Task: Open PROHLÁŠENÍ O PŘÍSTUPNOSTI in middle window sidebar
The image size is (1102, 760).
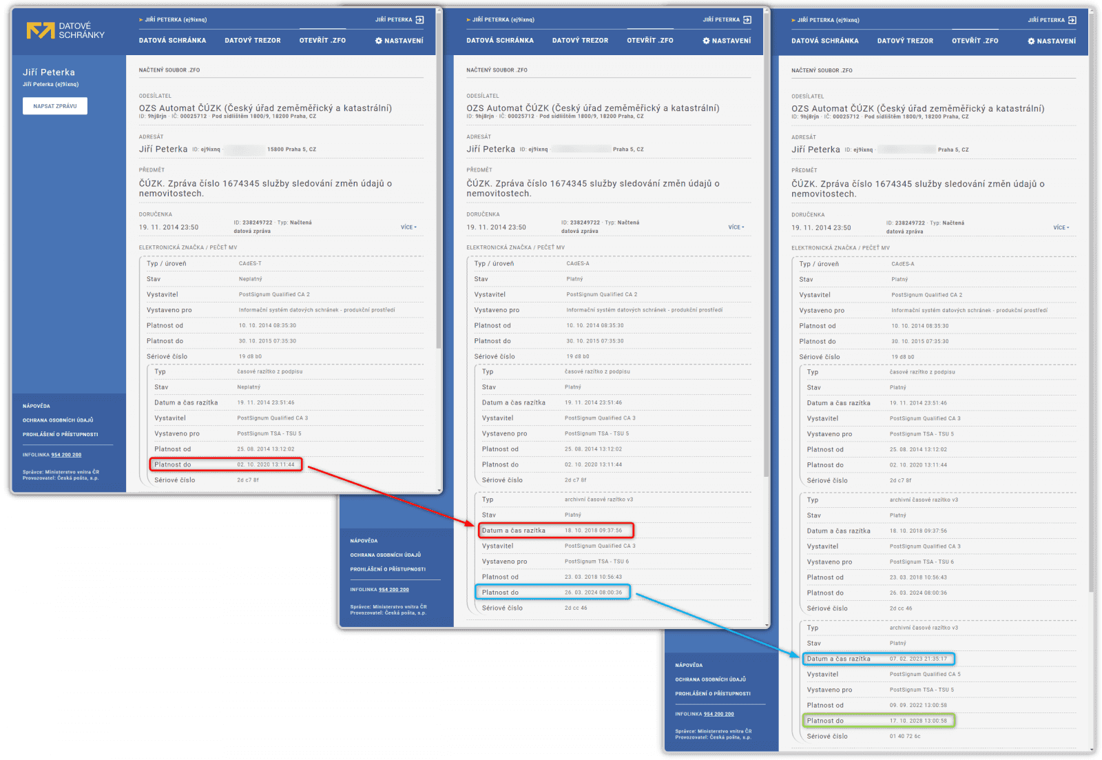Action: pyautogui.click(x=388, y=569)
